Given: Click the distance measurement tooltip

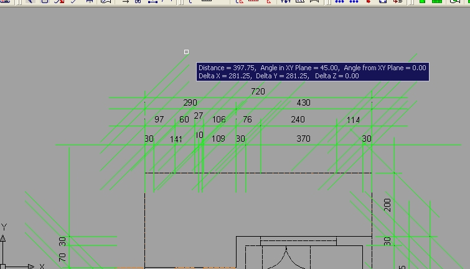Looking at the screenshot, I should pyautogui.click(x=313, y=71).
